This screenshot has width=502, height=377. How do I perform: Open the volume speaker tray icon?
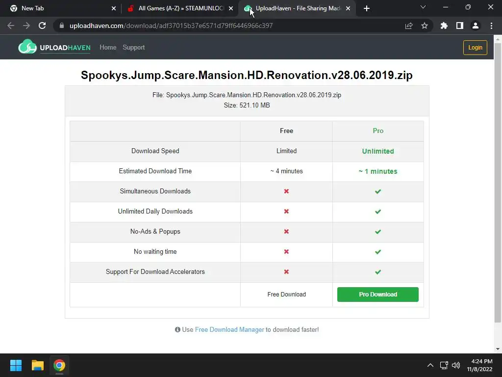pos(456,365)
